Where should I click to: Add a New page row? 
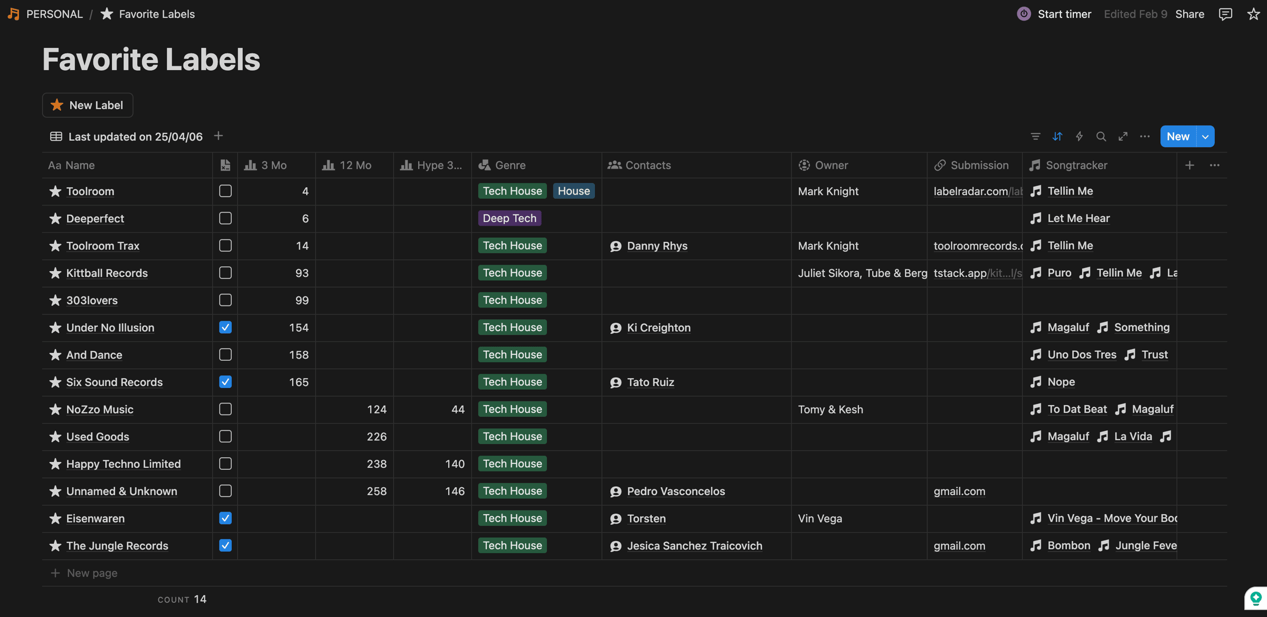tap(84, 573)
